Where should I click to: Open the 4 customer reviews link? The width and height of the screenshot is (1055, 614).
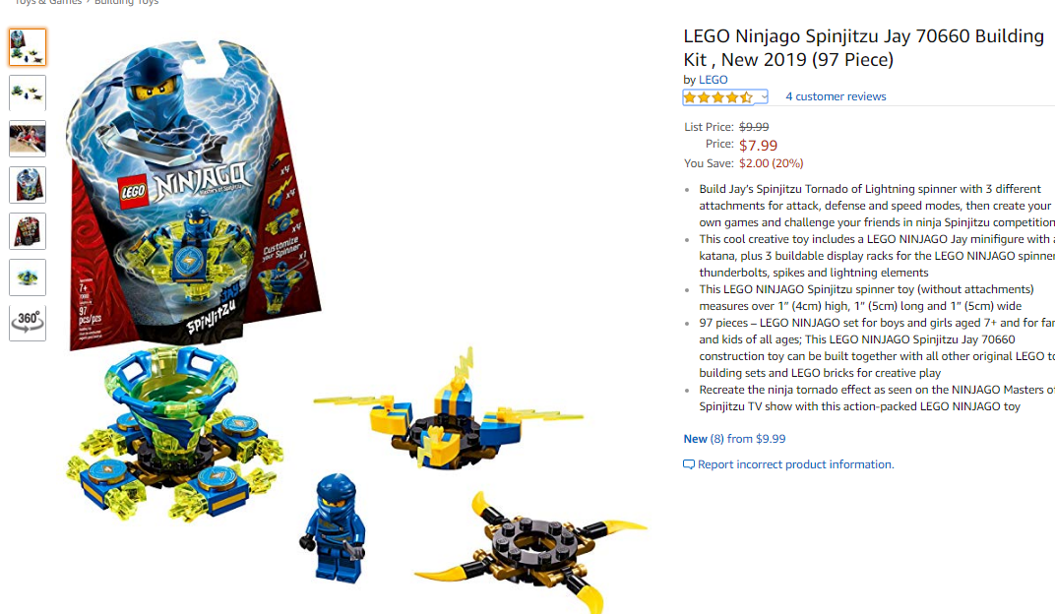point(836,96)
